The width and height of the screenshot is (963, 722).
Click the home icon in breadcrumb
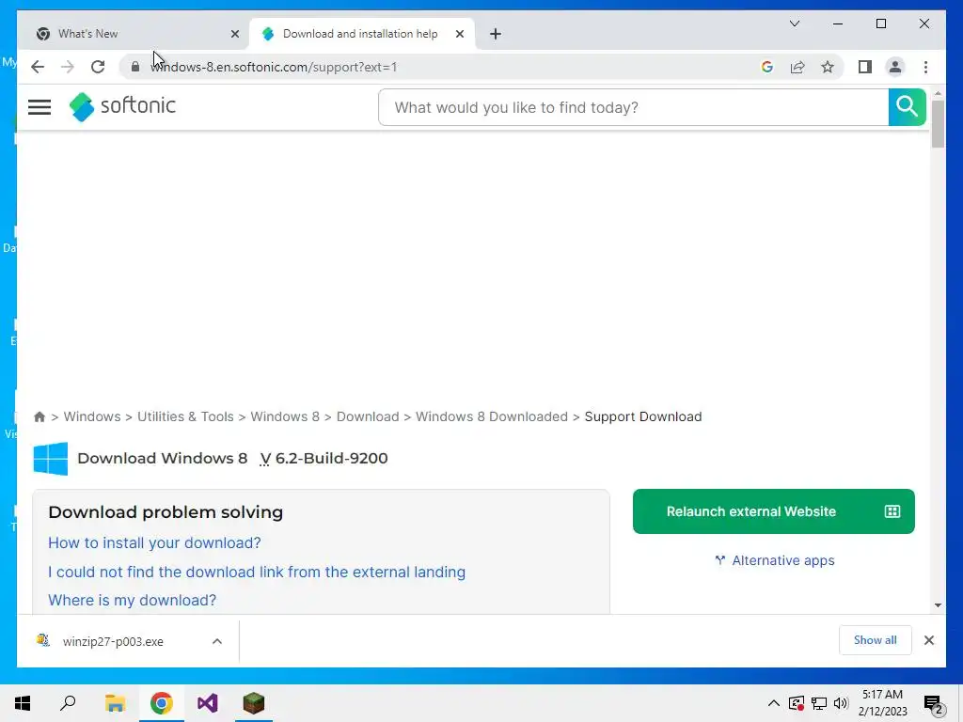coord(39,416)
